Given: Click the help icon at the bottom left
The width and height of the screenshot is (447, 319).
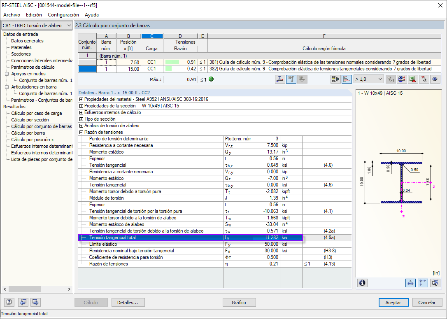Looking at the screenshot, I should (9, 303).
